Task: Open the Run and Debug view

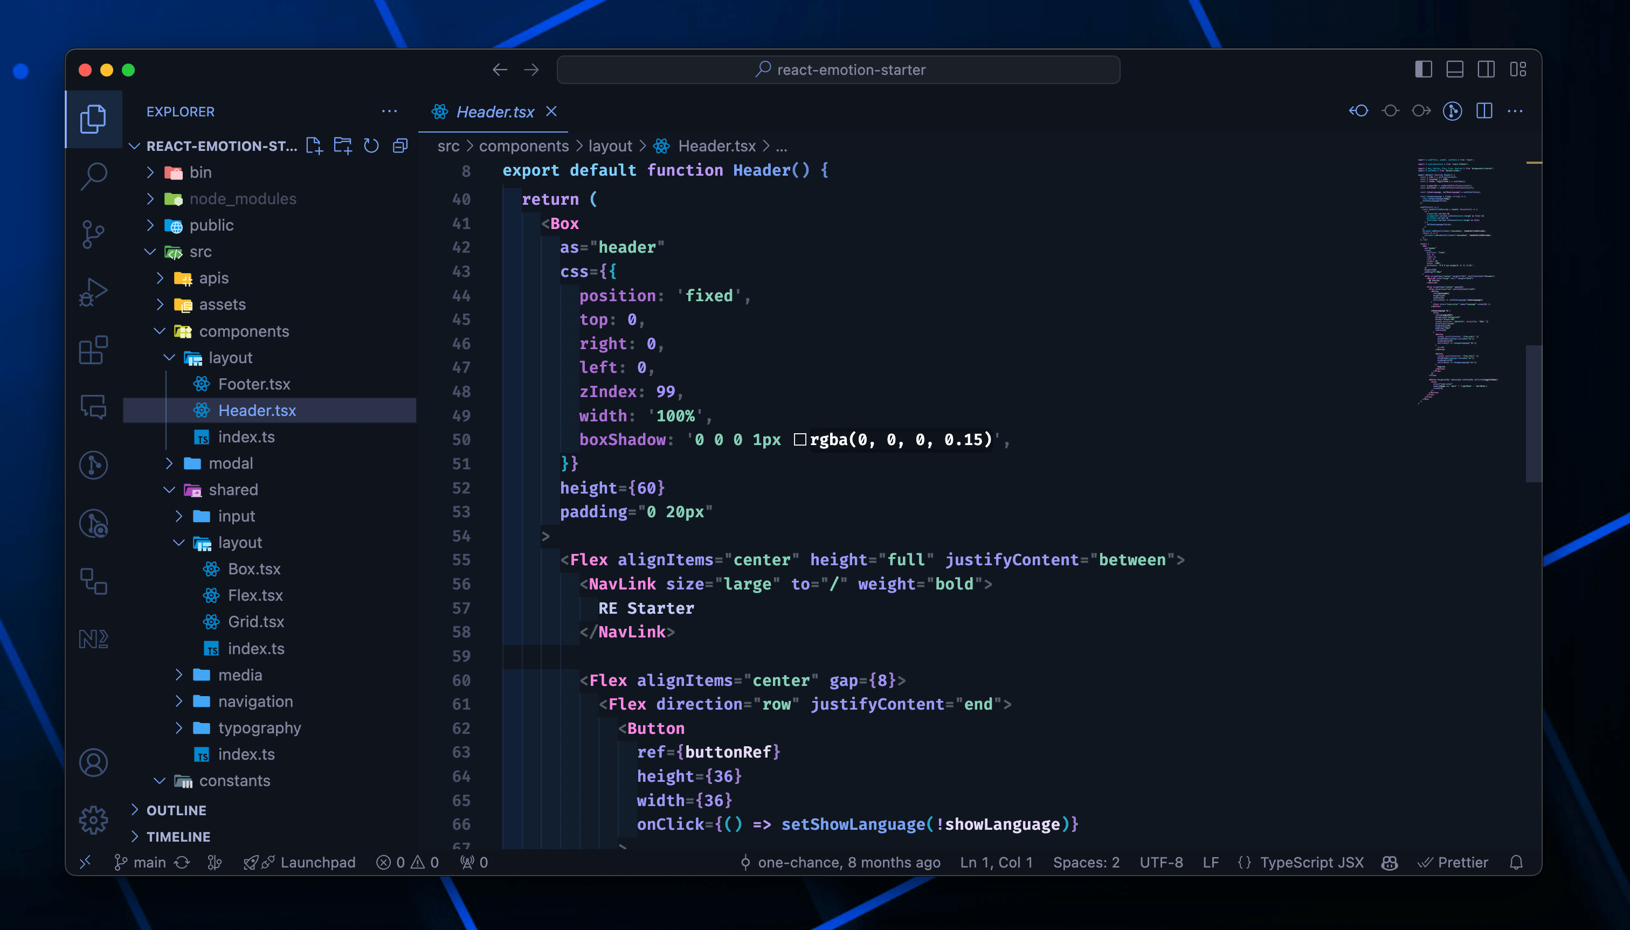Action: (x=93, y=293)
